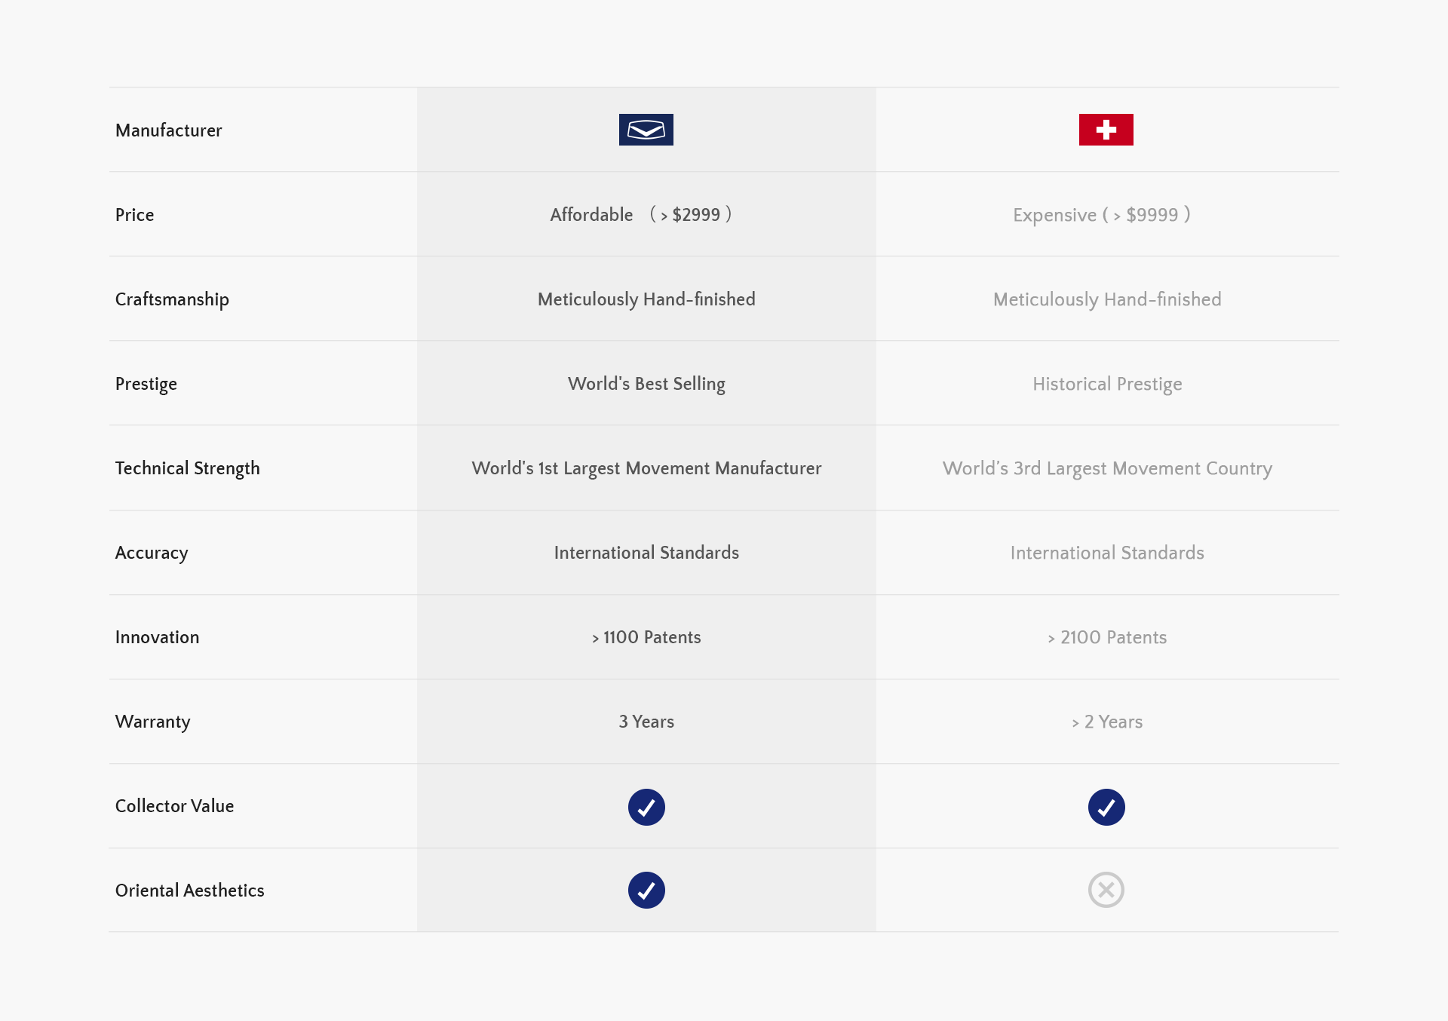Image resolution: width=1448 pixels, height=1021 pixels.
Task: Click 'World's Best Selling' text
Action: pyautogui.click(x=646, y=384)
